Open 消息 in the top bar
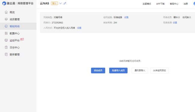This screenshot has height=112, width=195. [x=185, y=4]
